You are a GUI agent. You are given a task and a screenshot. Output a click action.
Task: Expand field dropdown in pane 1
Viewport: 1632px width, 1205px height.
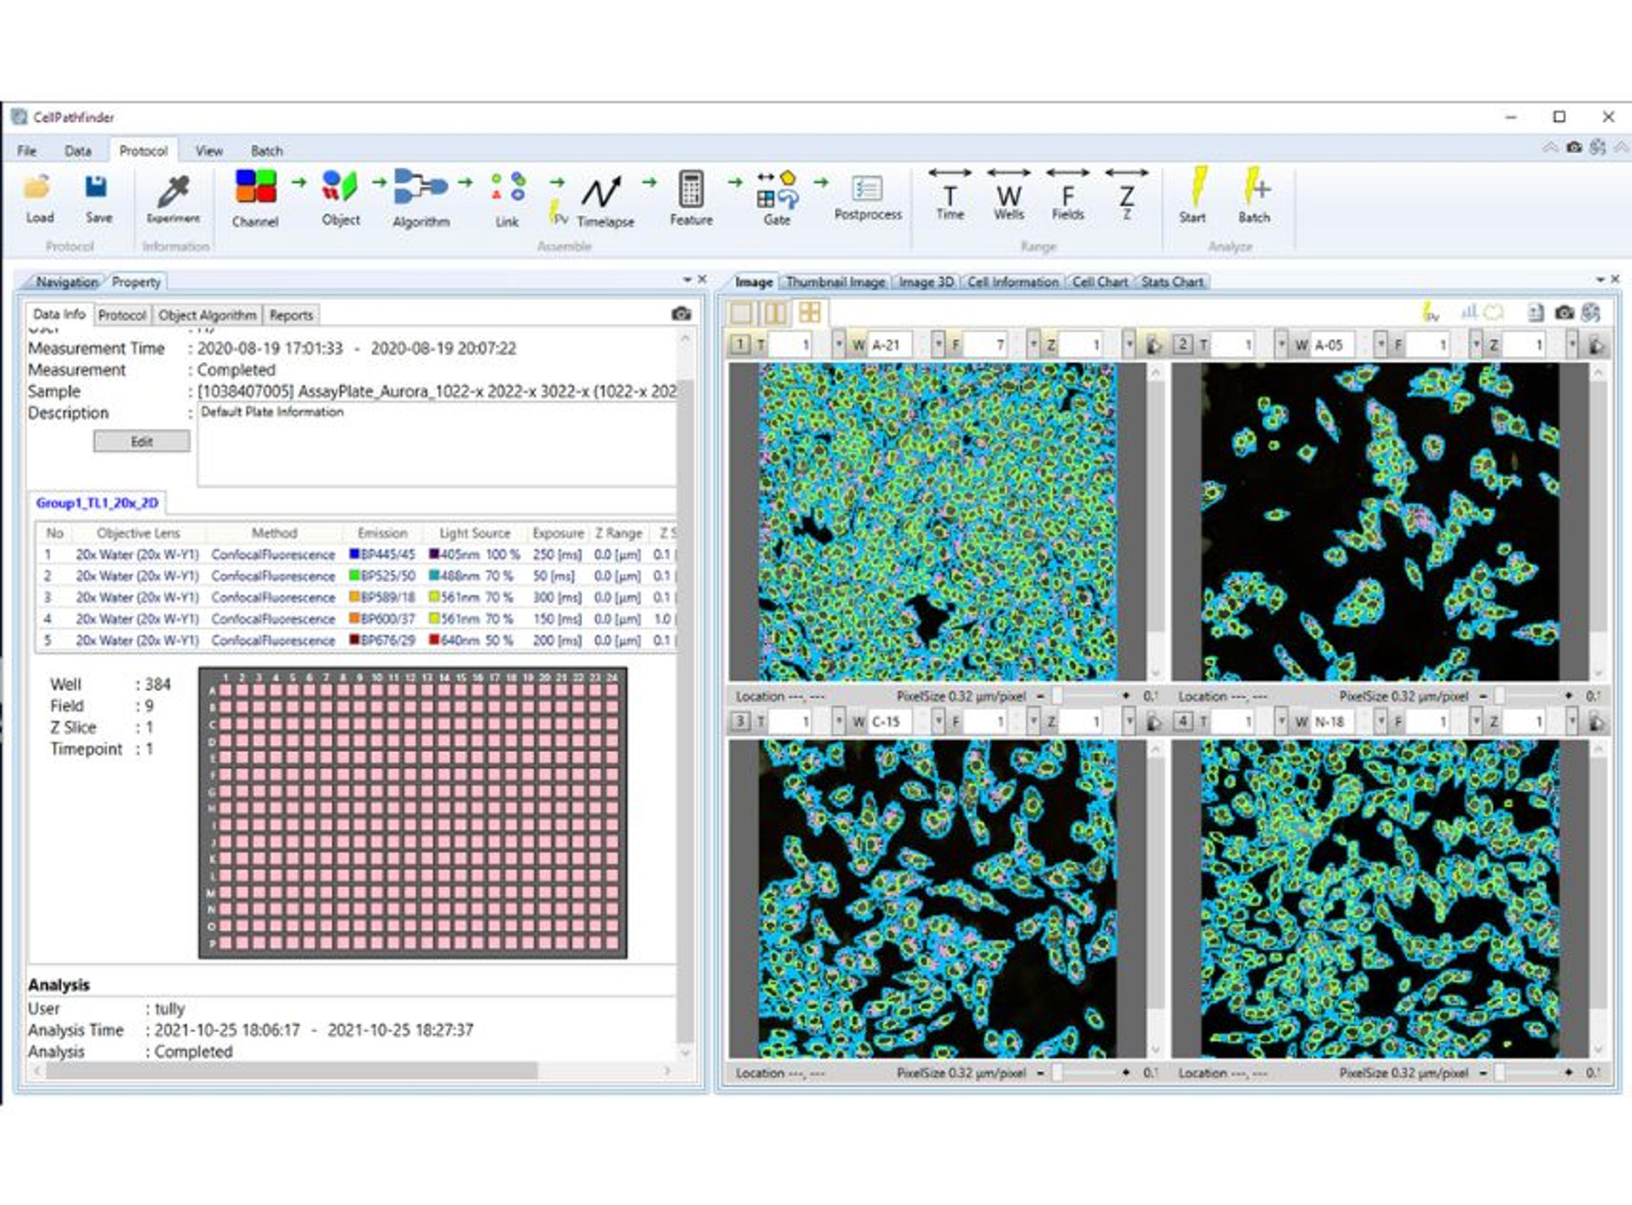(x=1033, y=344)
